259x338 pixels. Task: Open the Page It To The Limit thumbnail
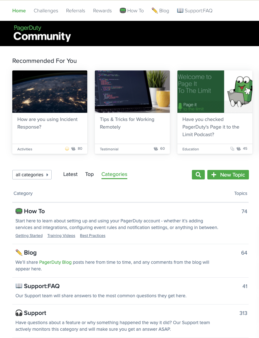pos(215,92)
